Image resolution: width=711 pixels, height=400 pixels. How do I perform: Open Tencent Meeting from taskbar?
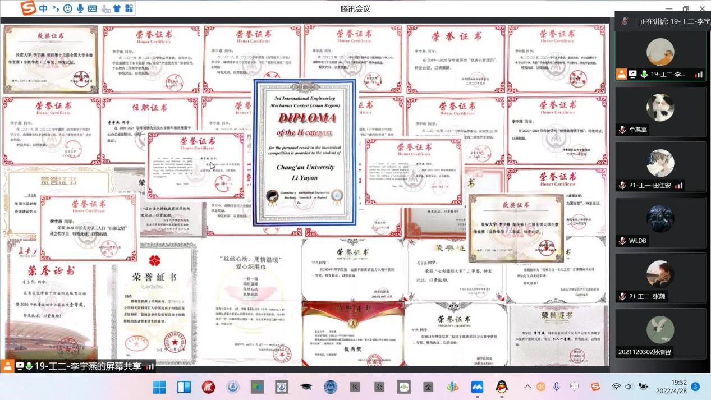(x=477, y=387)
